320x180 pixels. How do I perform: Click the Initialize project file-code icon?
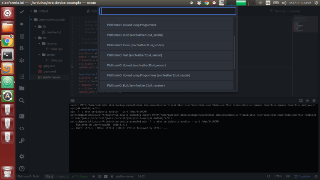point(22,76)
